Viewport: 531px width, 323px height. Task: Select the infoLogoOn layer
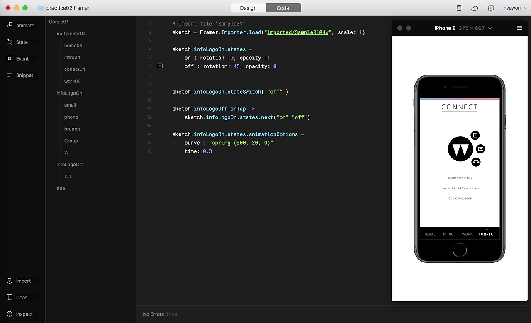69,93
